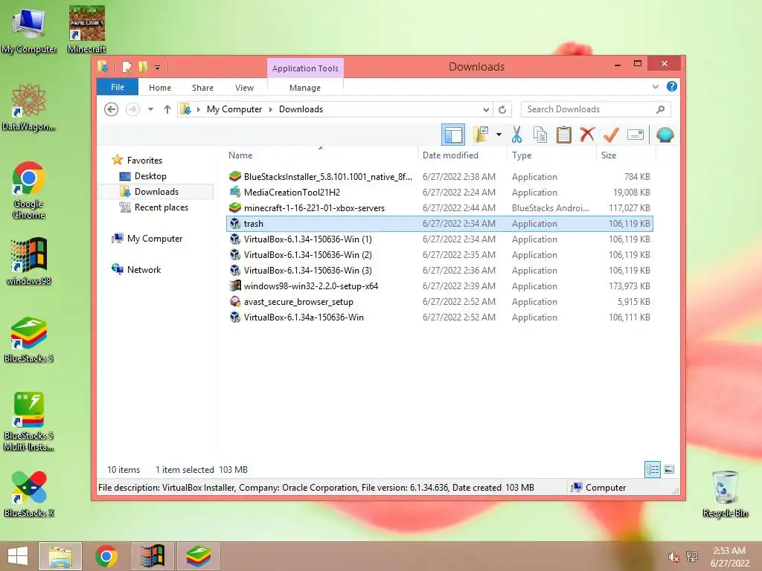Select minecraft-1-16-221-01-xbox-servers file

point(439,208)
